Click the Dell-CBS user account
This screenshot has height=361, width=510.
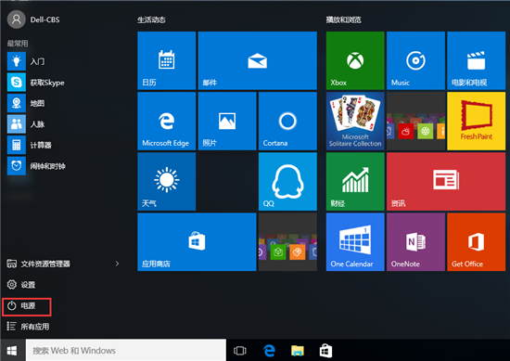coord(33,19)
